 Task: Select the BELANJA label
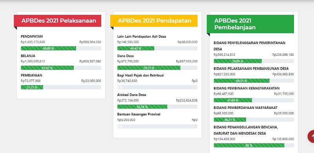click(28, 56)
